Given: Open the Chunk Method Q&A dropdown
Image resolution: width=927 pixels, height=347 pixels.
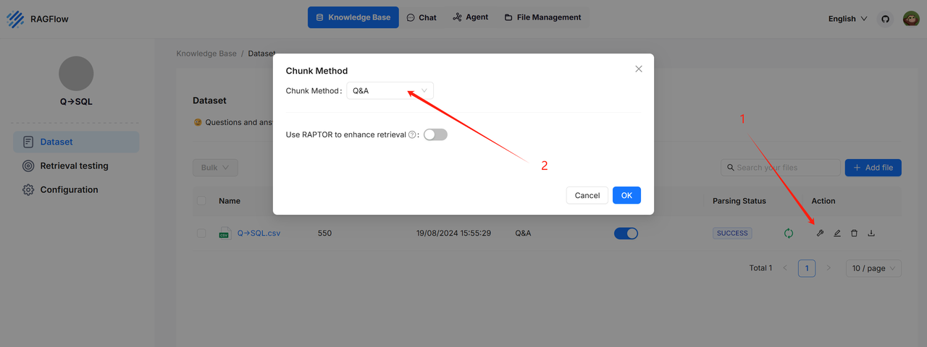Looking at the screenshot, I should point(390,90).
